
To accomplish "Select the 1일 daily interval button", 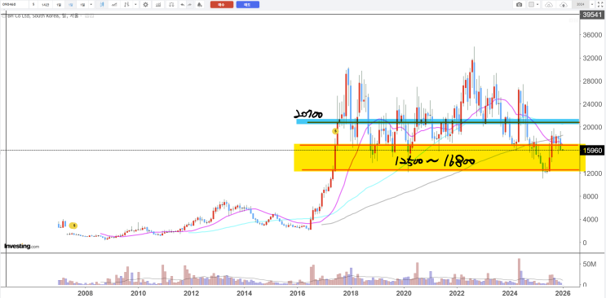I will click(x=58, y=4).
